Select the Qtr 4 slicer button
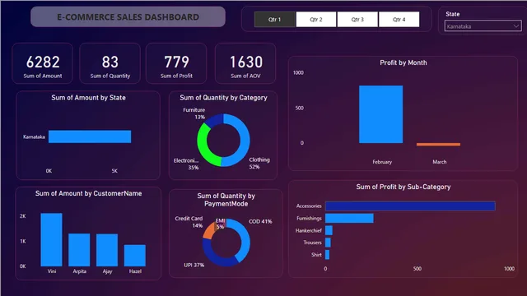 399,20
